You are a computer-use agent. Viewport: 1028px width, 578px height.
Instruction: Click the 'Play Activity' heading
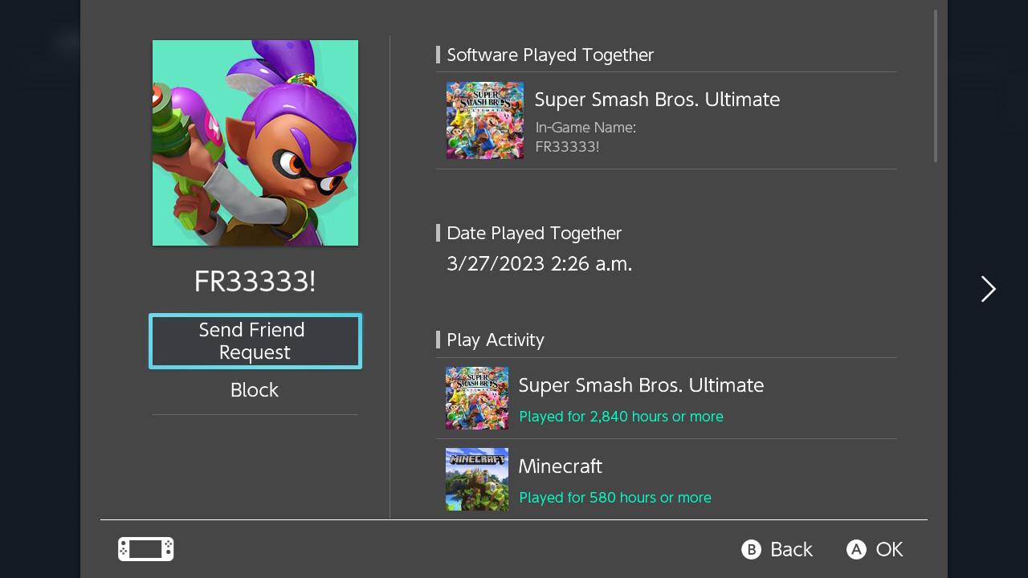pyautogui.click(x=496, y=340)
